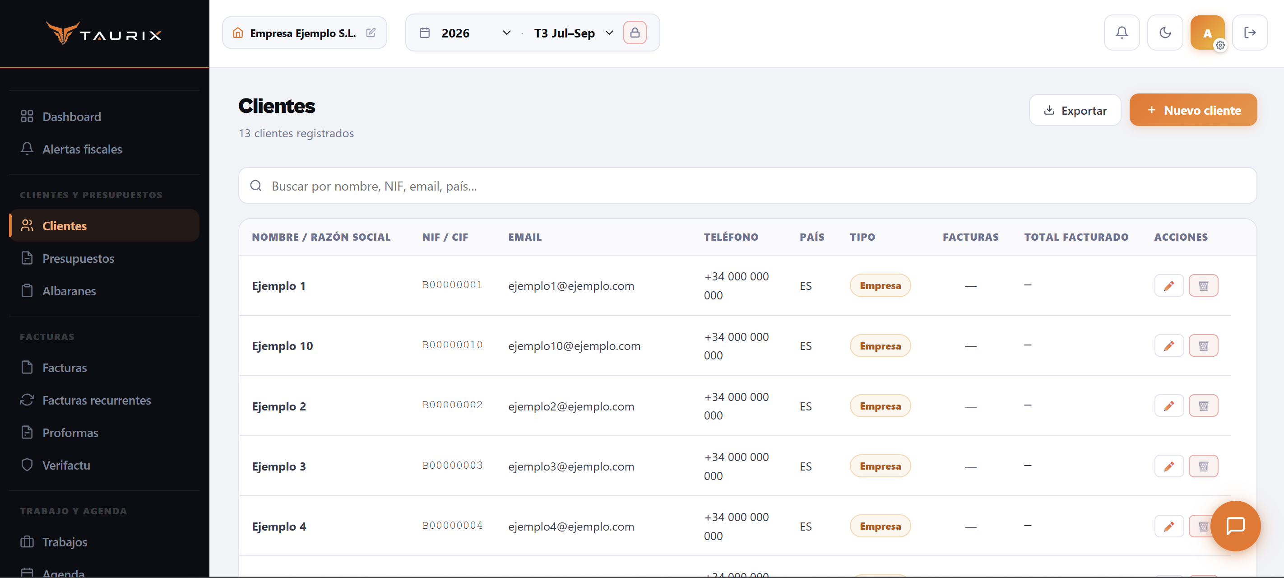The image size is (1284, 578).
Task: Click the search magnifier icon
Action: click(x=256, y=186)
